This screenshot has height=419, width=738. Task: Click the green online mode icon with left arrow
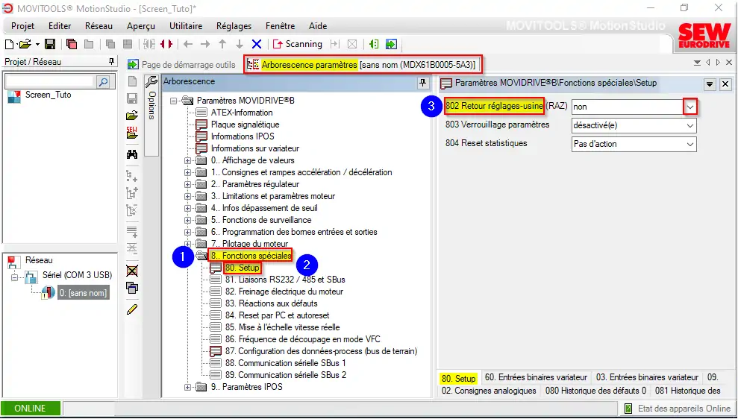pyautogui.click(x=374, y=44)
